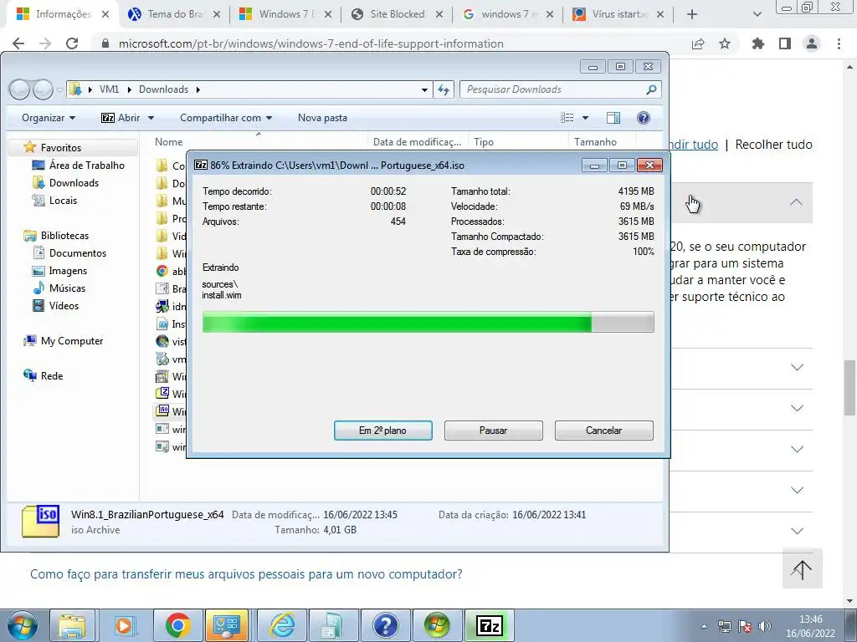This screenshot has width=857, height=642.
Task: Show the preview pane in Explorer
Action: point(613,118)
